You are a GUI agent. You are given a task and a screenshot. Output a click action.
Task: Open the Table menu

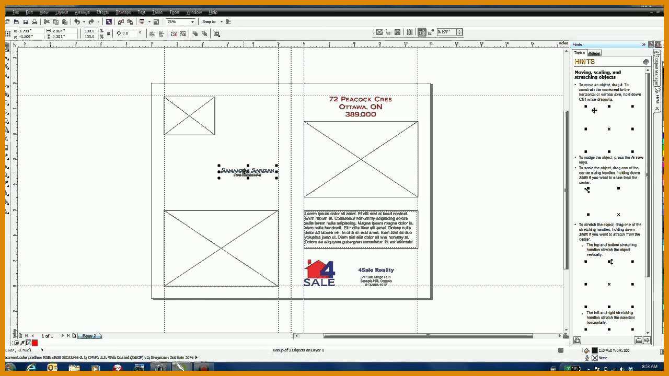point(157,12)
